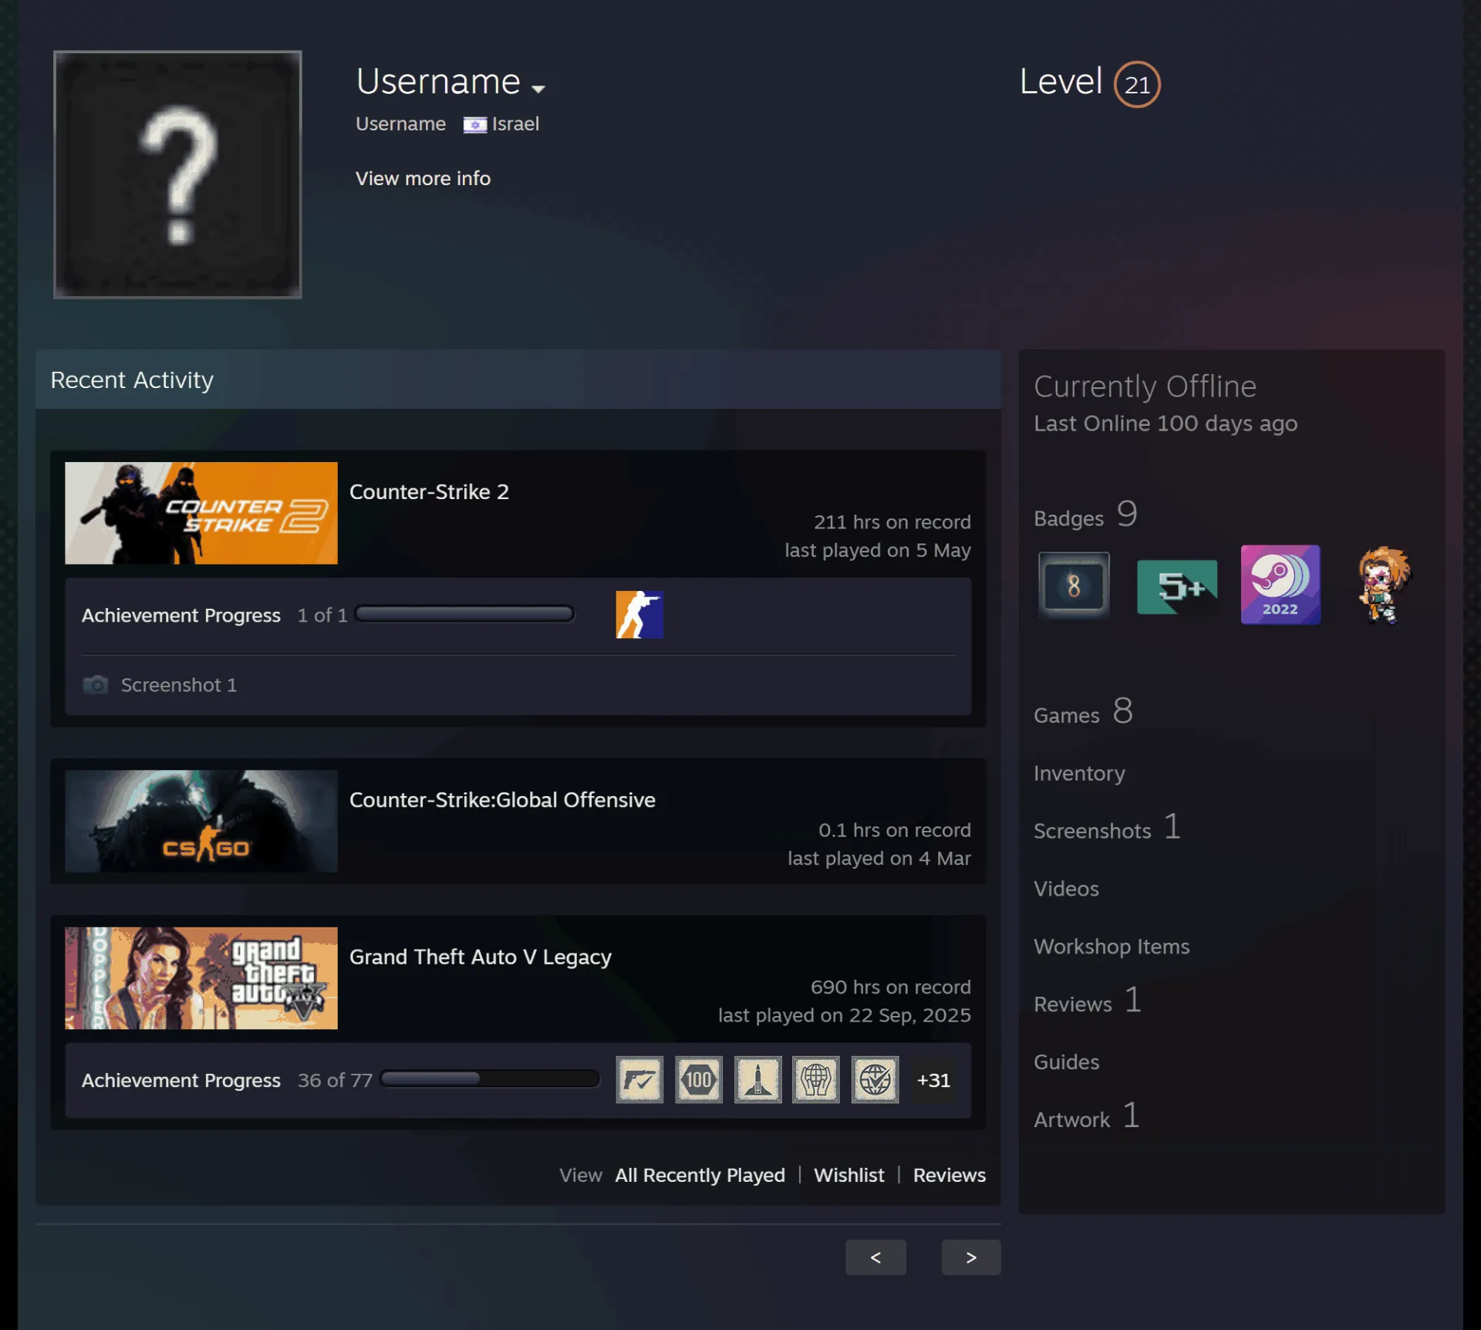Open the Reviews link under Recent Activity
Image resolution: width=1481 pixels, height=1330 pixels.
click(x=949, y=1175)
